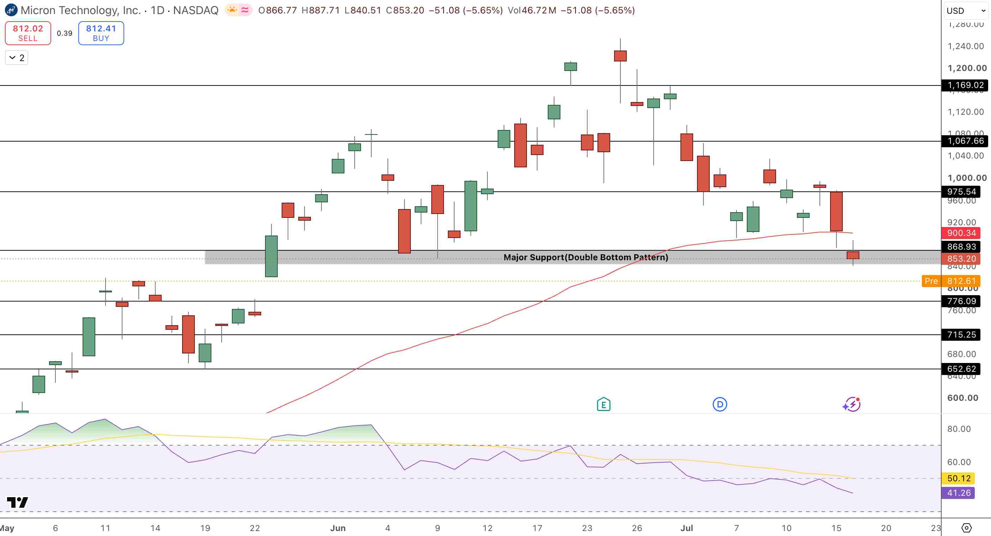Viewport: 991px width, 536px height.
Task: Click the H887.71 high value in header
Action: [x=321, y=10]
